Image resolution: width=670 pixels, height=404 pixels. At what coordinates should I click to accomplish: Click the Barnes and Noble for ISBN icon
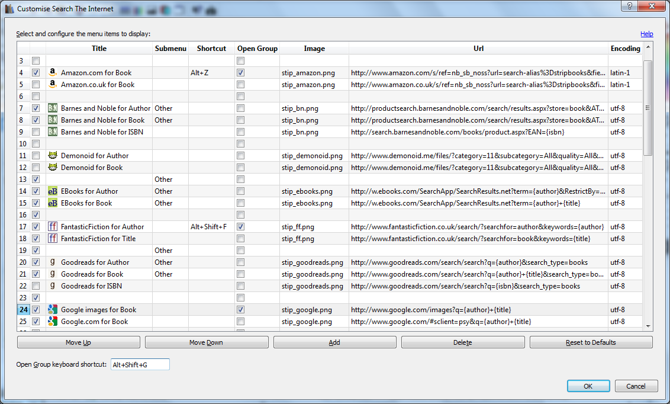pyautogui.click(x=53, y=132)
